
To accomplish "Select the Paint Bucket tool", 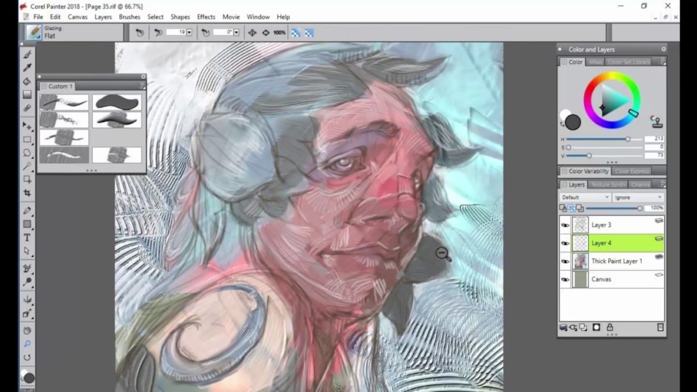I will (x=27, y=80).
